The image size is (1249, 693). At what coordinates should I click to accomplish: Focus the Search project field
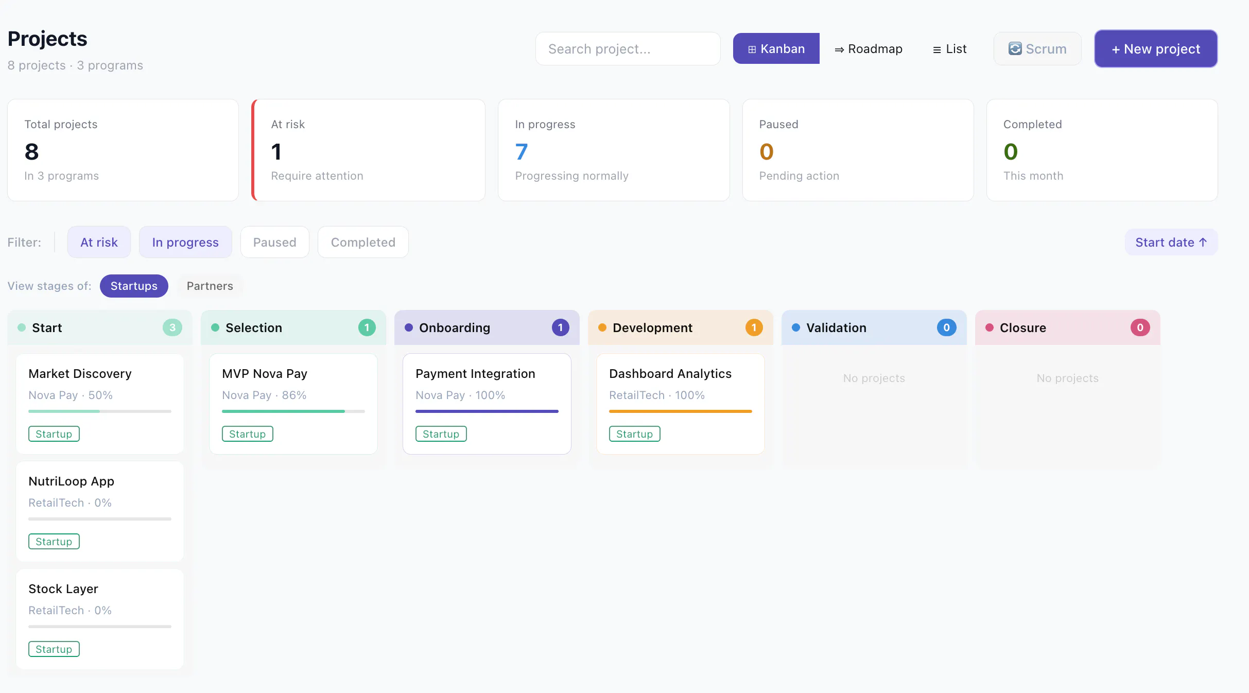(628, 49)
